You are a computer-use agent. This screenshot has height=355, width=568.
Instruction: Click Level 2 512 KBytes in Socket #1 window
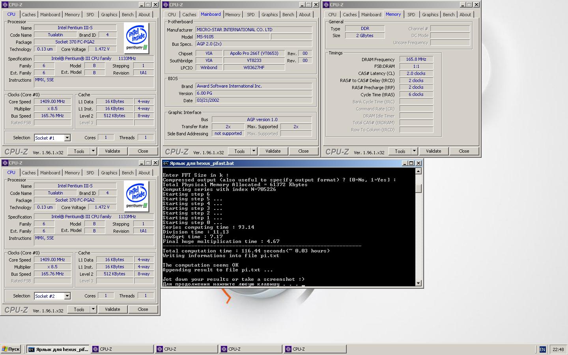pos(114,116)
